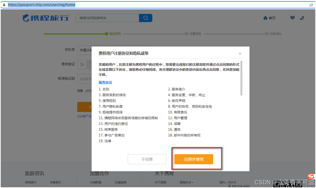Click agreement item 14. 保障
The width and height of the screenshot is (316, 188).
174,124
